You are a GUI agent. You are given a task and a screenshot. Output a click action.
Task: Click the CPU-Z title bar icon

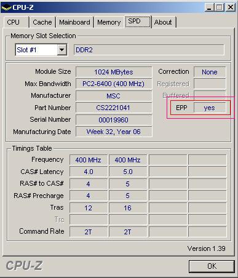[x=6, y=7]
